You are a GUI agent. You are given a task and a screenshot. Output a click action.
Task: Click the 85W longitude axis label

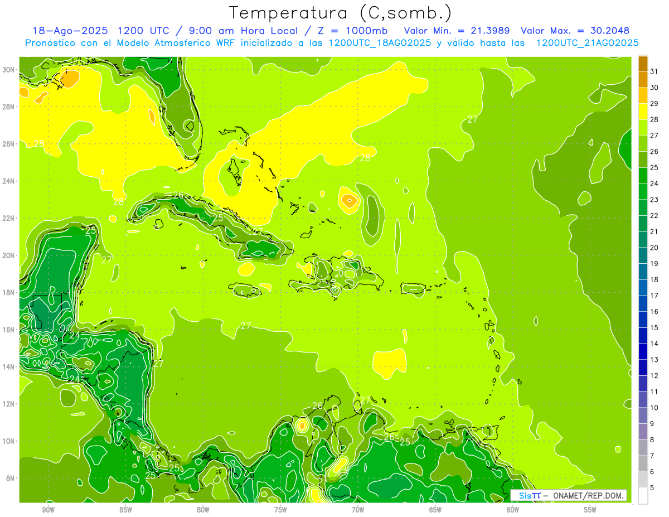click(x=125, y=510)
